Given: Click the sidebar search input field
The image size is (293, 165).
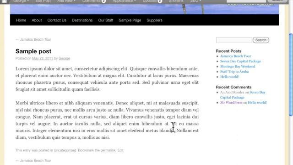Looking at the screenshot, I should (234, 40).
